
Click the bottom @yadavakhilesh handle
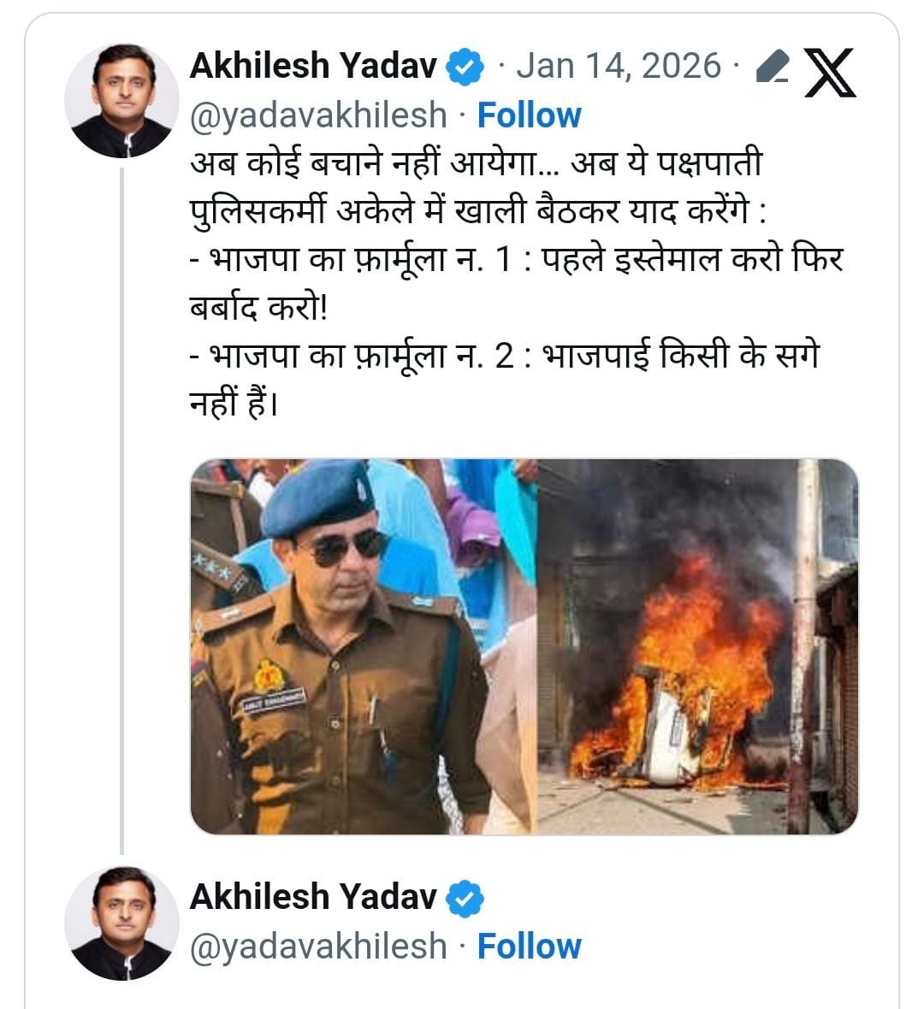pyautogui.click(x=318, y=947)
